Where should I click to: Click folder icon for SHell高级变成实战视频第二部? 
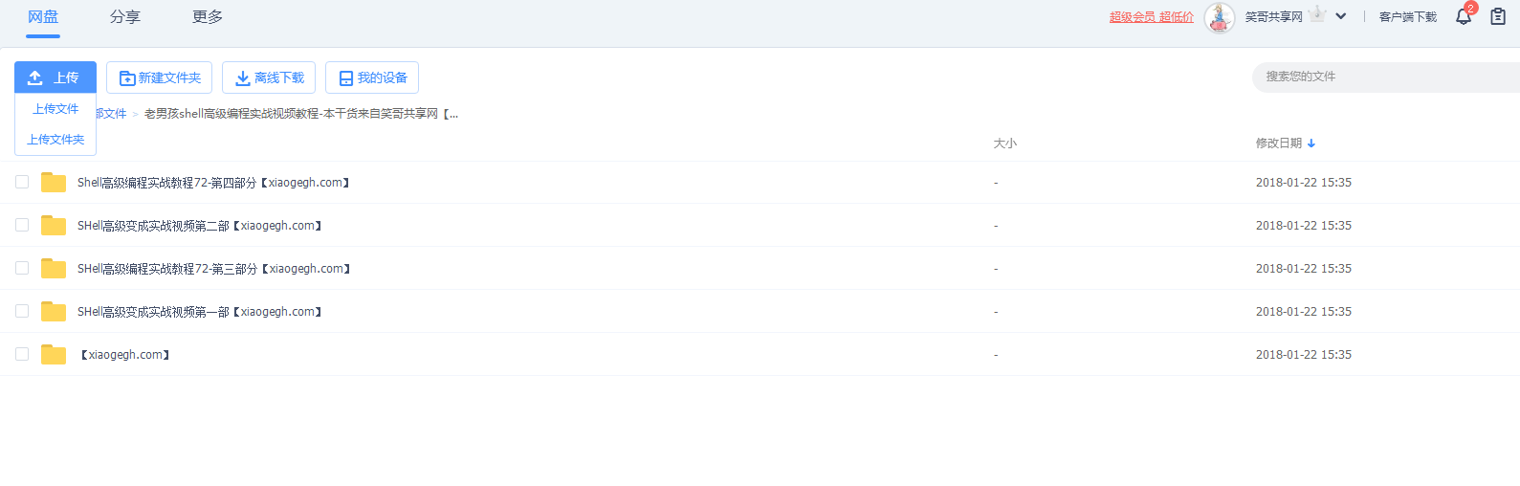[54, 226]
